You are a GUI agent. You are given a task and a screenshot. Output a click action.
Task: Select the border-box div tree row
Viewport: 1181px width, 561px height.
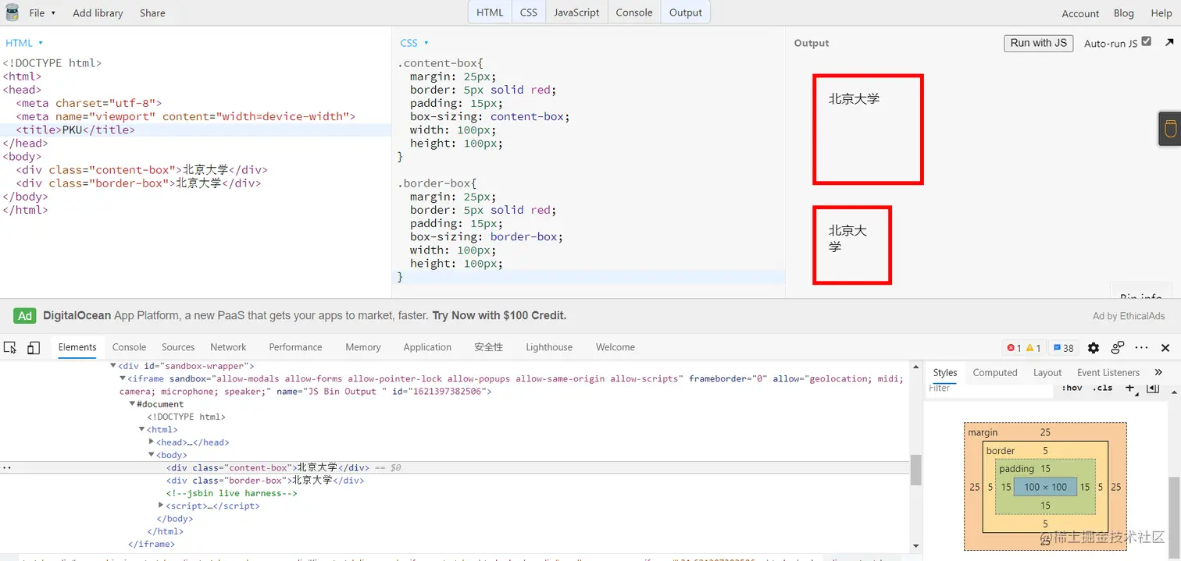point(455,480)
